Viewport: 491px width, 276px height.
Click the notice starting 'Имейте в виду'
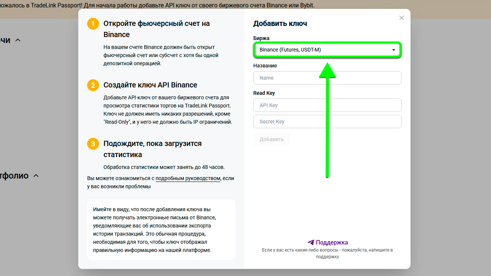(161, 230)
